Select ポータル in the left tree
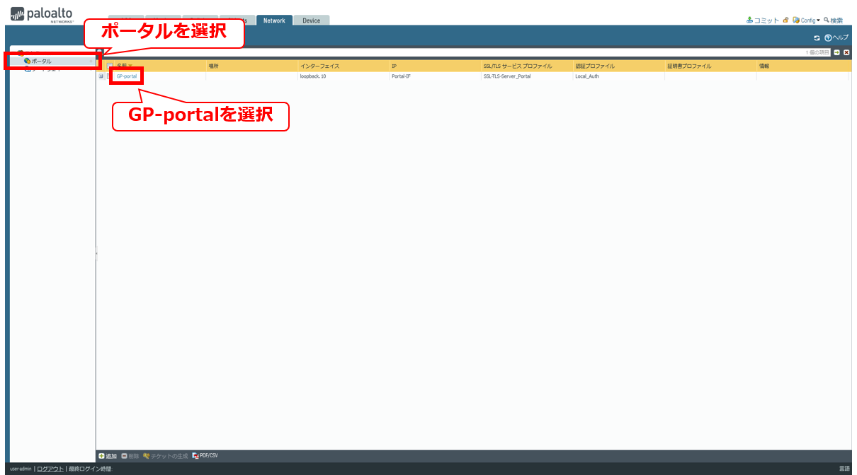The height and width of the screenshot is (475, 857). [42, 61]
